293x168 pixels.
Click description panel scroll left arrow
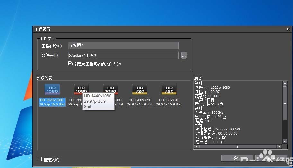196,147
